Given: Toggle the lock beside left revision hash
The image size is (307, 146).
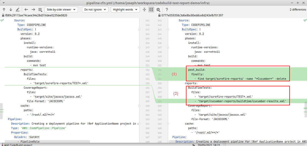Looking at the screenshot, I should [3, 15].
